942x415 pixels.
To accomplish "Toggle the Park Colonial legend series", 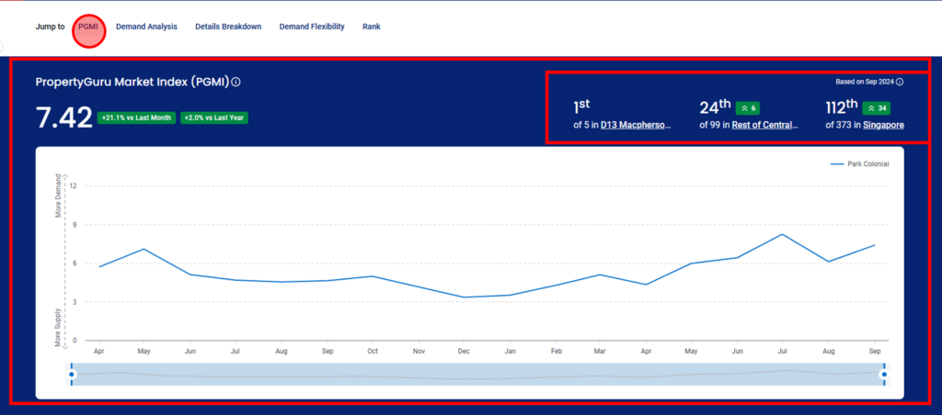I will [859, 163].
